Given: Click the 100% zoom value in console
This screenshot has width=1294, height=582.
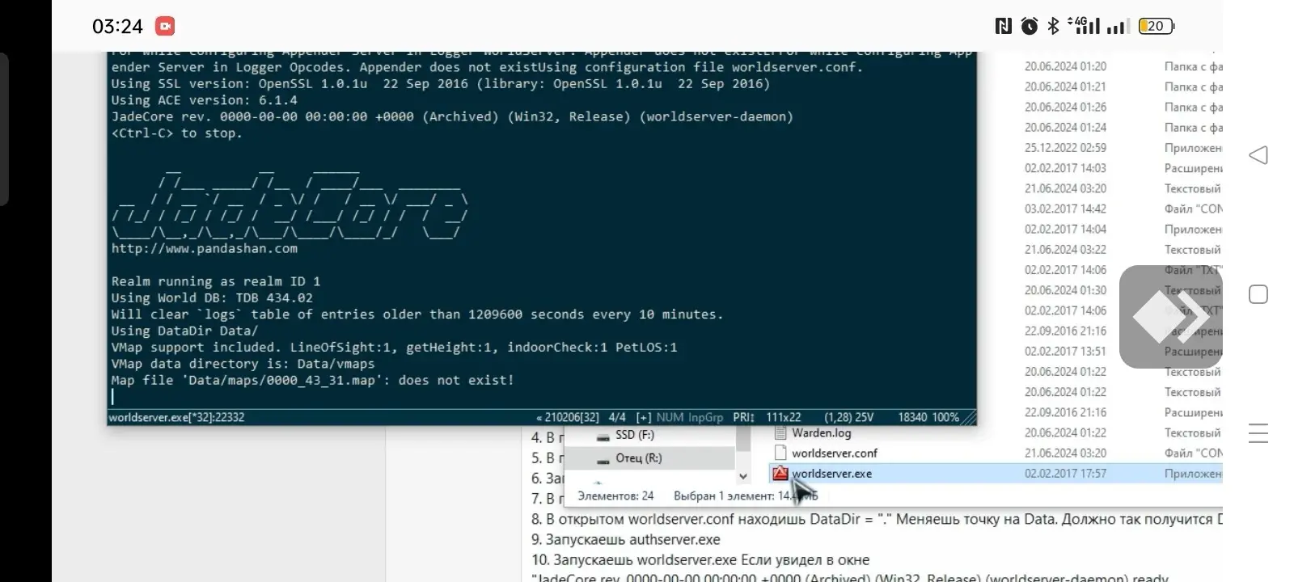Looking at the screenshot, I should (945, 417).
